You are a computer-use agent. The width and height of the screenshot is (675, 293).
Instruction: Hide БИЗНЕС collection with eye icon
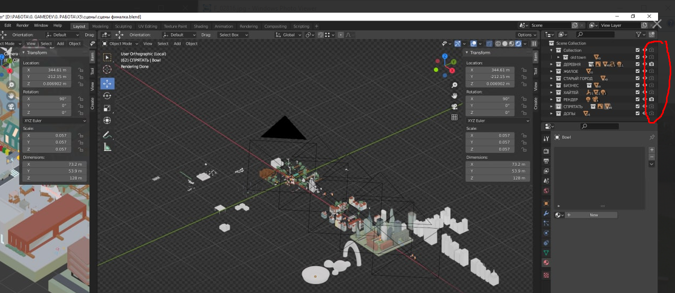click(x=644, y=86)
